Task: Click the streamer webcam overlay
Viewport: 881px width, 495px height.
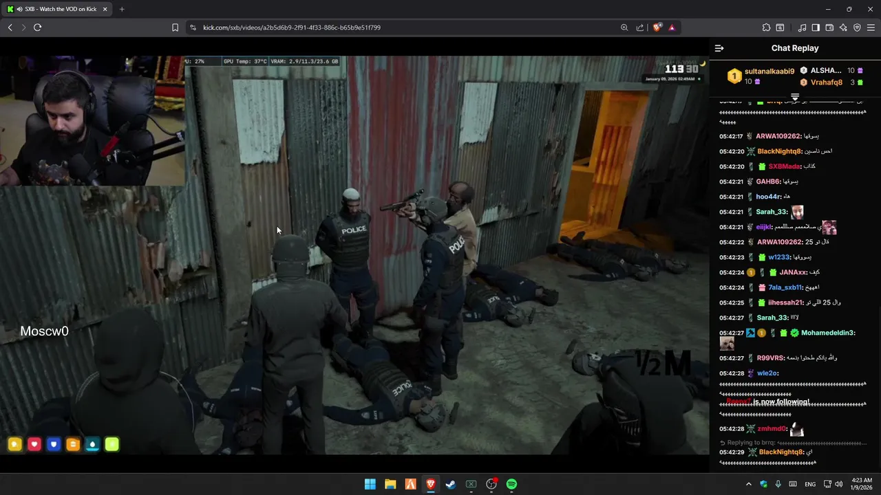Action: (92, 121)
